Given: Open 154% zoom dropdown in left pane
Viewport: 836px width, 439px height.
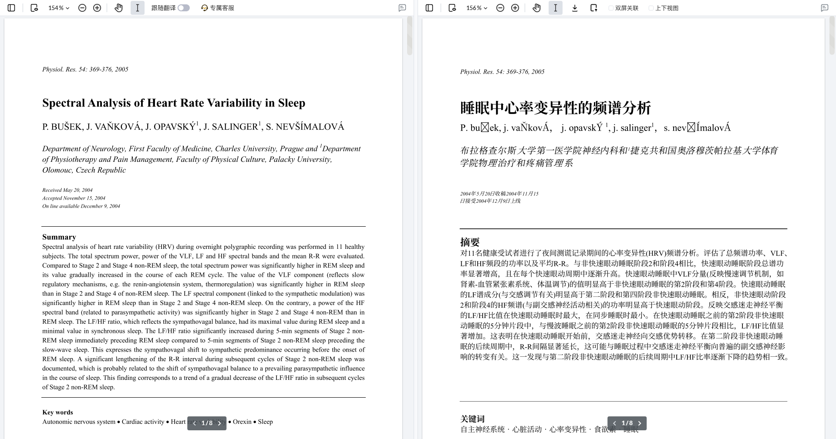Looking at the screenshot, I should pos(59,8).
